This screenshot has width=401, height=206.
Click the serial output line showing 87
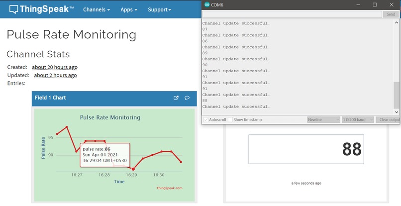[x=205, y=29]
